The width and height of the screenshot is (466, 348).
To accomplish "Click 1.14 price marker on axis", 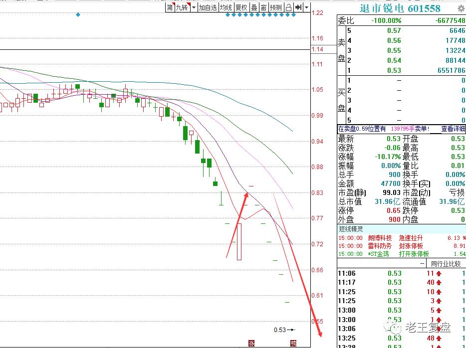I will point(317,49).
